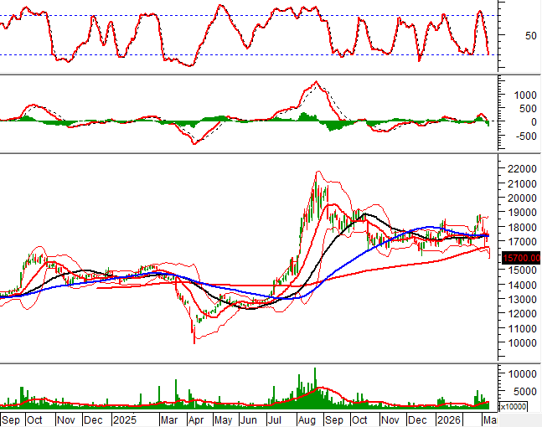The width and height of the screenshot is (542, 427).
Task: Click the Oct label near 2025 peak
Action: (x=359, y=419)
